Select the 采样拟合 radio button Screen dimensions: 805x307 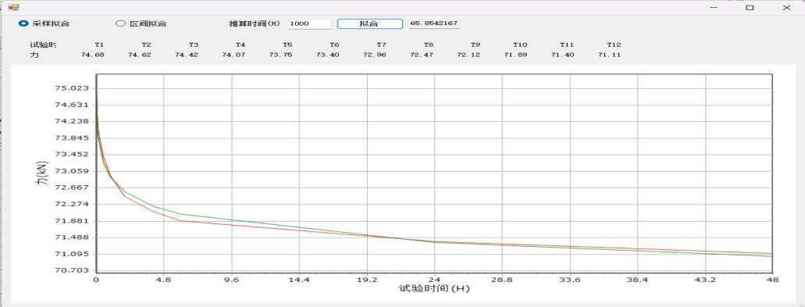(45, 23)
